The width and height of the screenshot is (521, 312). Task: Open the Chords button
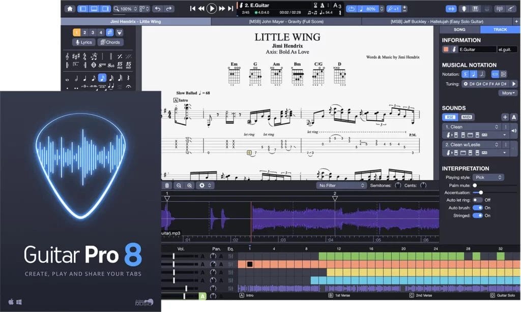point(110,42)
